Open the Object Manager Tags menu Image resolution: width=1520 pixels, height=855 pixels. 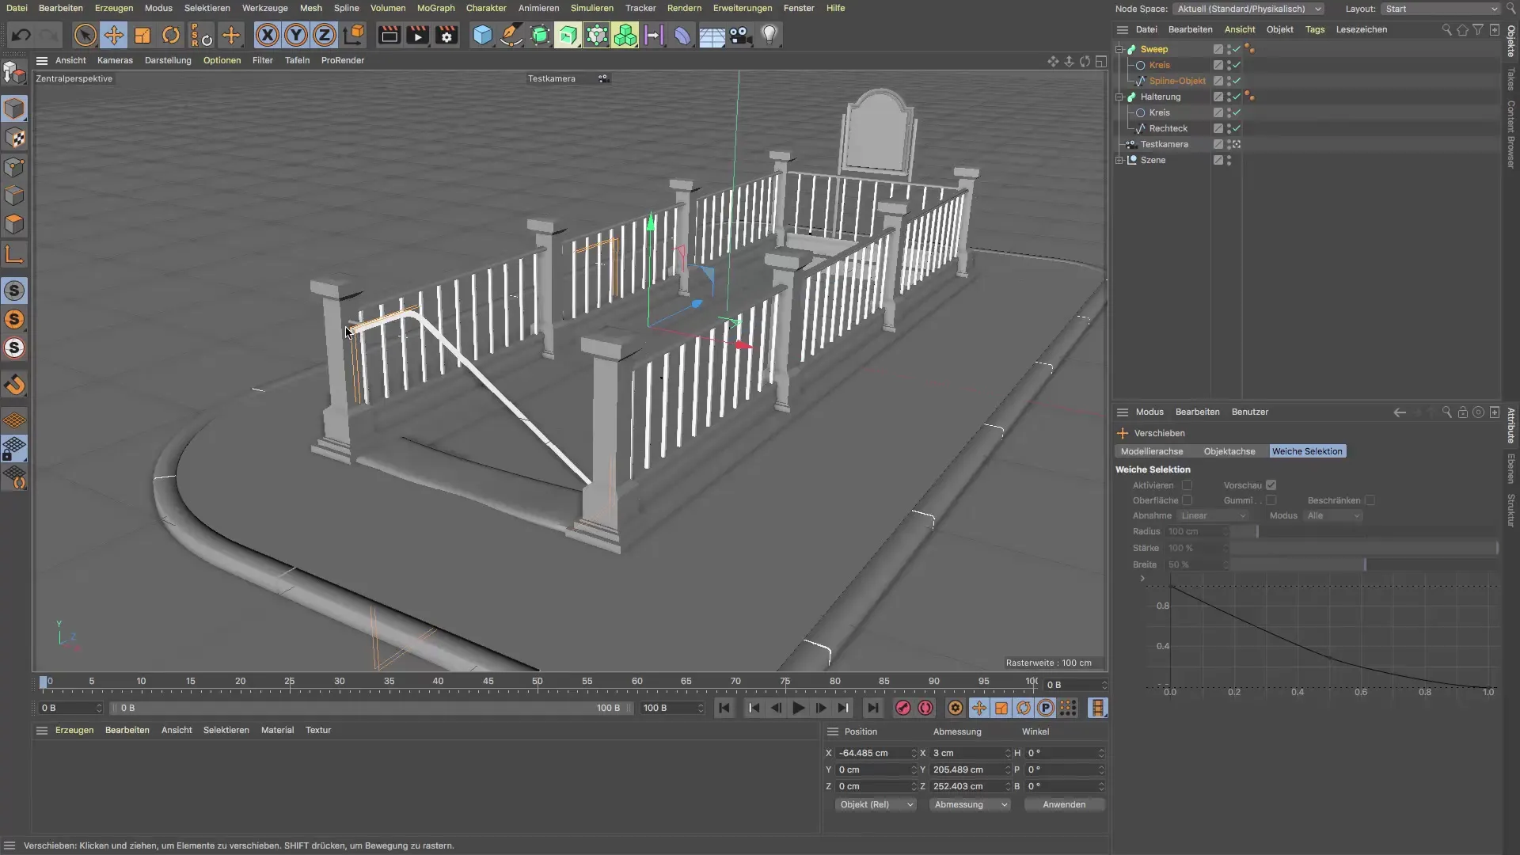[1315, 29]
